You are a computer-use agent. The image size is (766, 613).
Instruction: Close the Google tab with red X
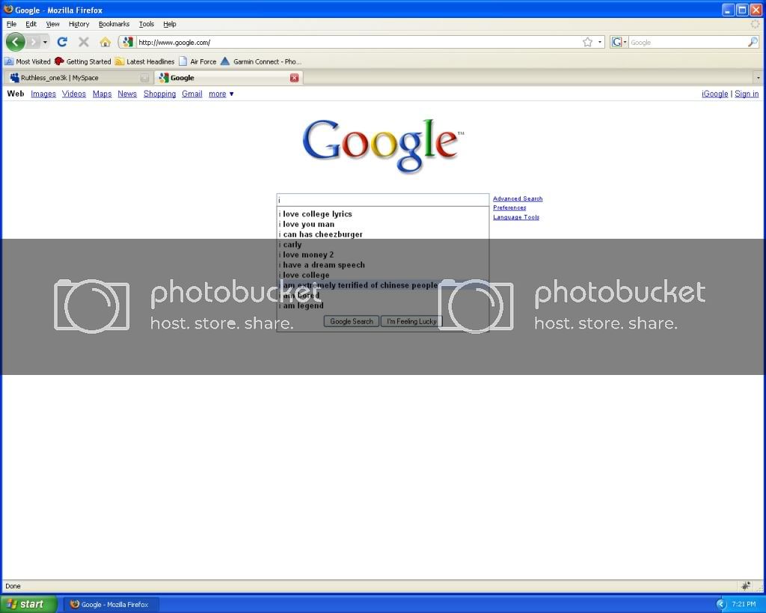tap(294, 78)
